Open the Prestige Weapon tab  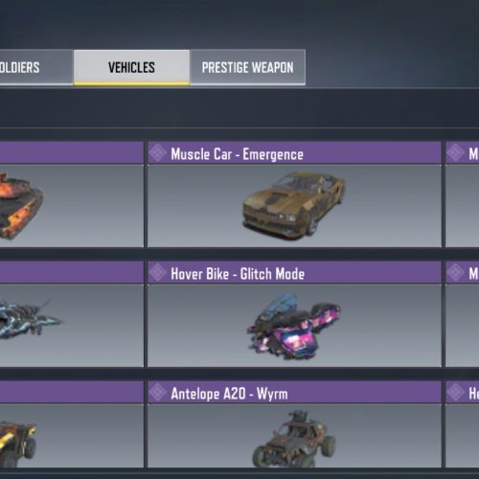click(x=247, y=67)
